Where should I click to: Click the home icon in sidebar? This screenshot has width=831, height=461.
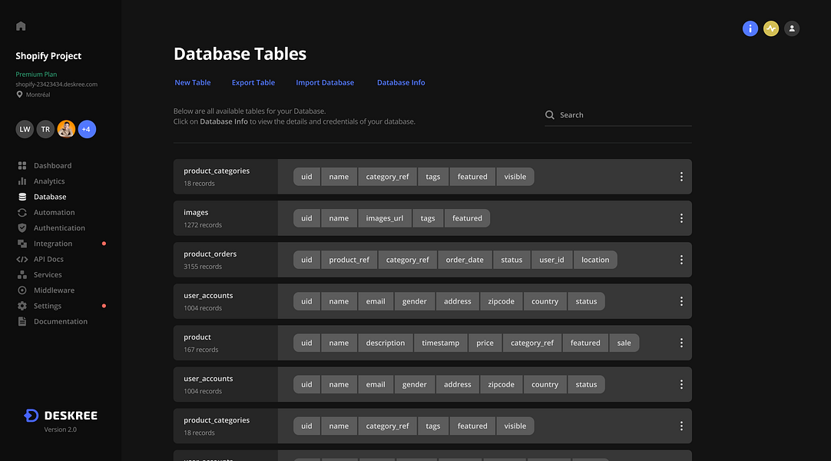pos(21,26)
